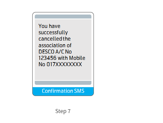Click empty gray area below the message text
Image resolution: width=163 pixels, height=123 pixels.
click(63, 74)
